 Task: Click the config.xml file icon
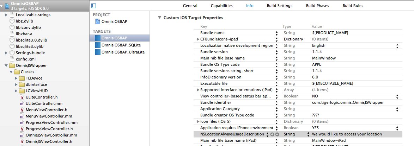(12, 59)
